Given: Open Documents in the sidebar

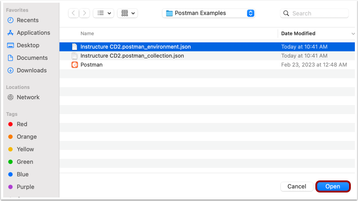Looking at the screenshot, I should (32, 58).
